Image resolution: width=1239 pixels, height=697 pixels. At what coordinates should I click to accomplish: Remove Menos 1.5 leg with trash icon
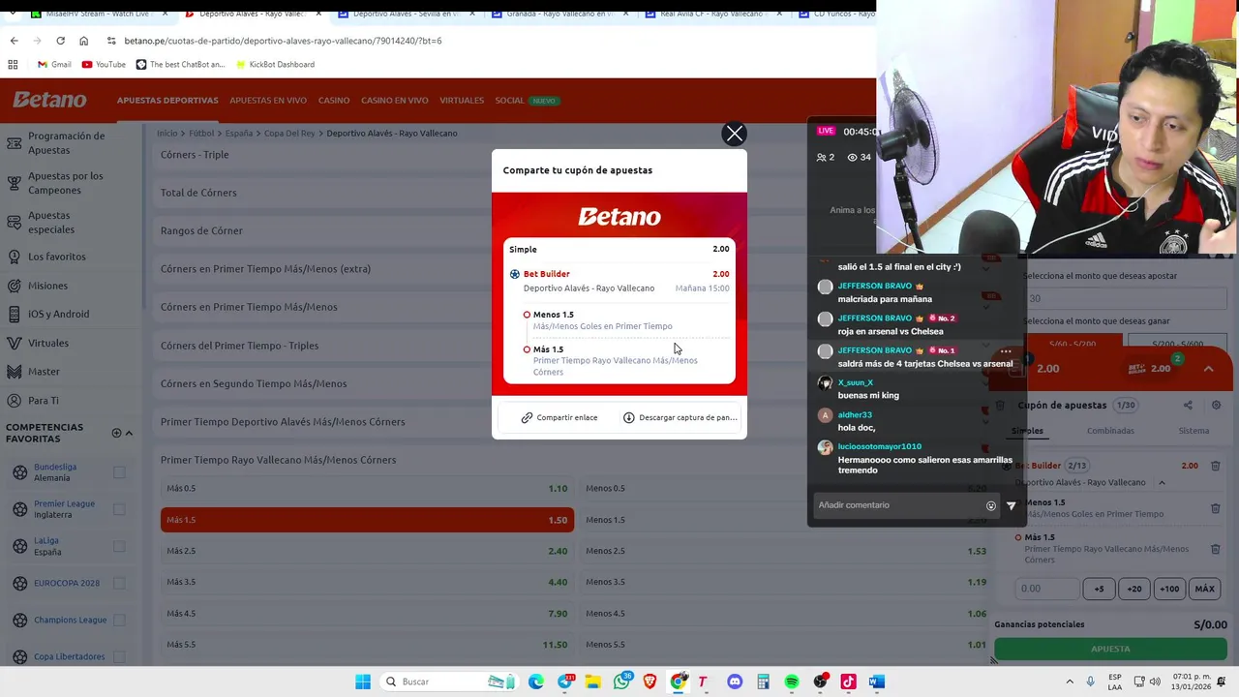(x=1215, y=508)
